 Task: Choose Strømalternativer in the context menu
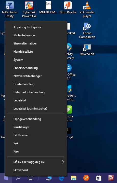pos(36,43)
